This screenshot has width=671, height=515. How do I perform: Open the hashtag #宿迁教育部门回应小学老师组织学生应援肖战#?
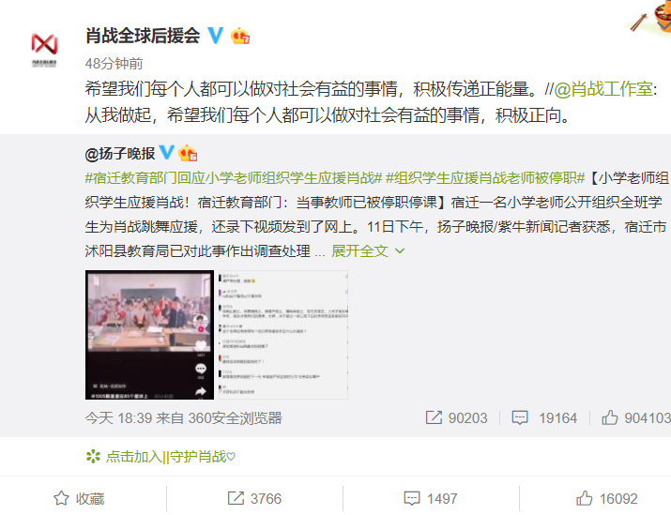(x=234, y=178)
